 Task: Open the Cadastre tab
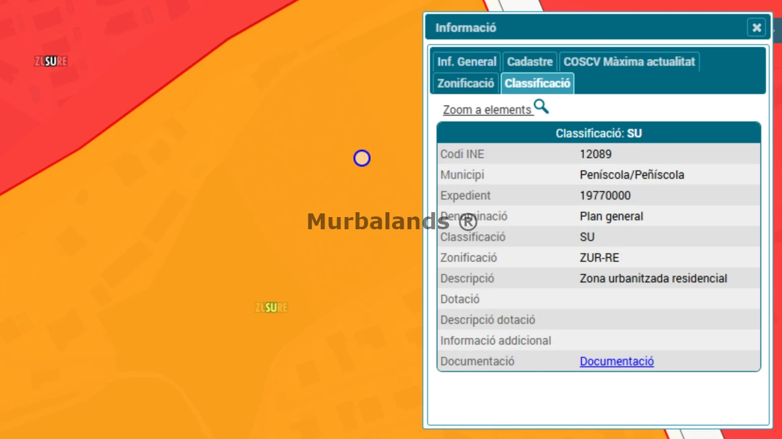pos(530,62)
